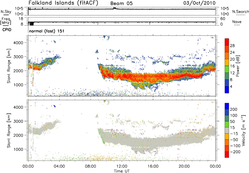Screen dimensions: 249x173
Task: Click the '-100' label on Velocity colorbar
Action: pos(235,146)
